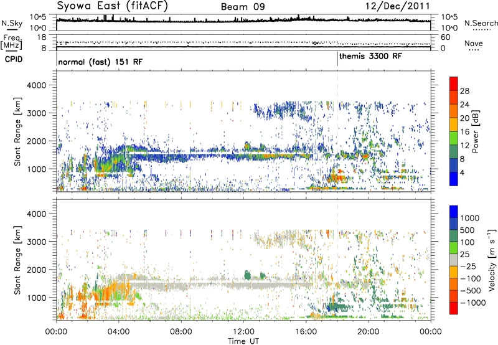Click the 'Power [dB]' color bar label
This screenshot has width=498, height=345.
[476, 131]
